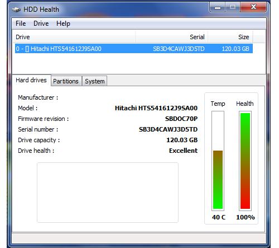Select the Hard drives tab
Image resolution: width=279 pixels, height=248 pixels.
tap(31, 80)
